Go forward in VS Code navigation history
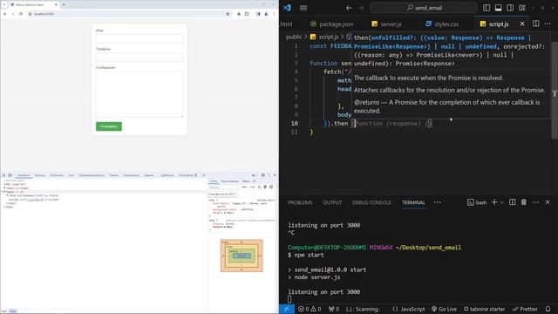The height and width of the screenshot is (314, 558). [361, 8]
